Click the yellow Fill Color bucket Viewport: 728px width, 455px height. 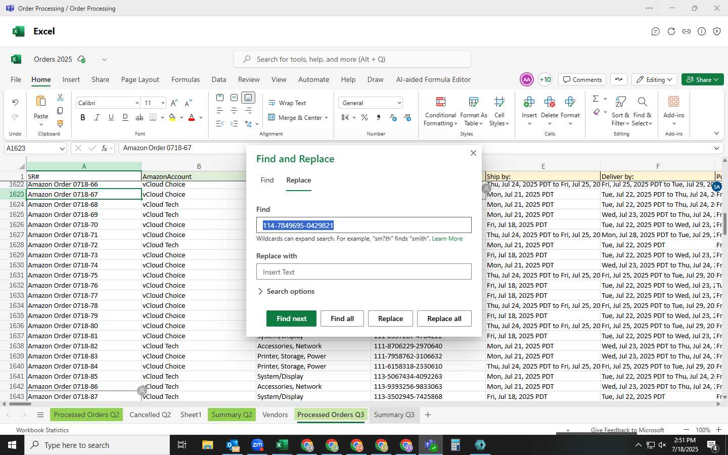pos(172,117)
